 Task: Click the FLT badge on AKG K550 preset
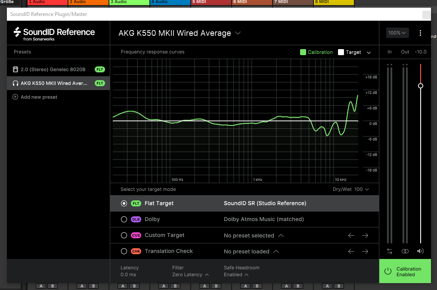(x=100, y=83)
